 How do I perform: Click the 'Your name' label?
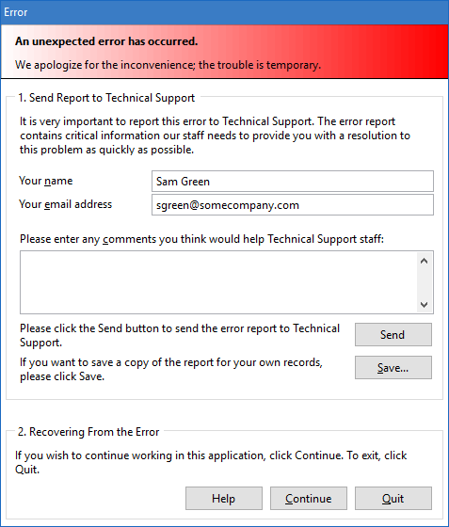[x=46, y=181]
